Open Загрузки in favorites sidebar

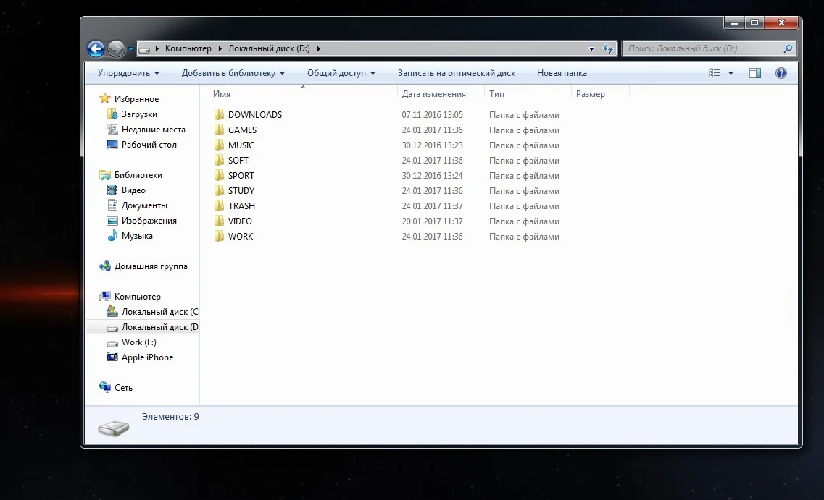[x=139, y=114]
